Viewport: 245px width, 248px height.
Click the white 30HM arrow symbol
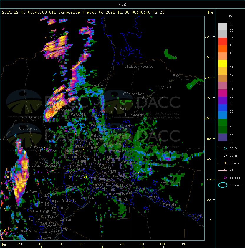[222, 156]
